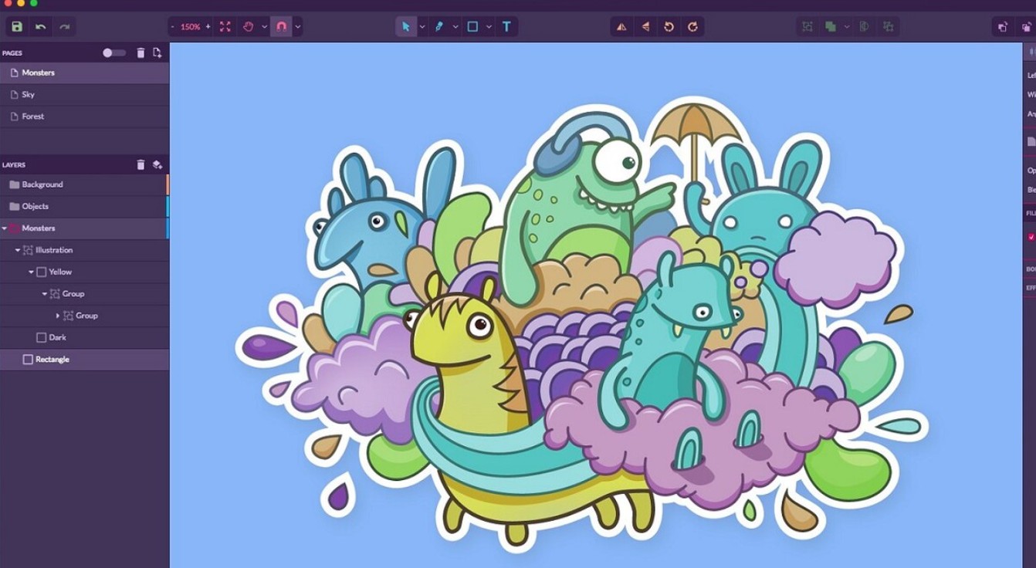This screenshot has height=568, width=1036.
Task: Open the Monsters page
Action: tap(84, 73)
